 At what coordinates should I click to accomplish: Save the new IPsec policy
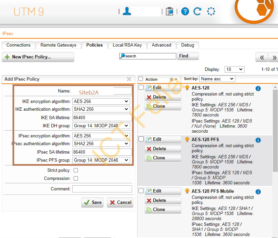[92, 202]
